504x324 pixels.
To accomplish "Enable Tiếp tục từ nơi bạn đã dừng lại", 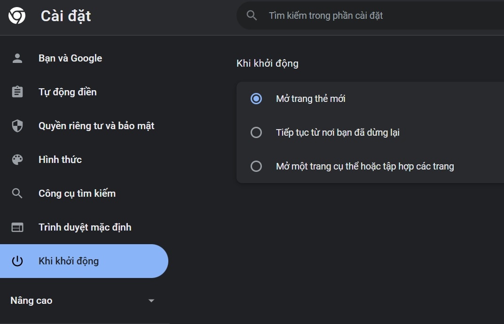I will click(256, 132).
